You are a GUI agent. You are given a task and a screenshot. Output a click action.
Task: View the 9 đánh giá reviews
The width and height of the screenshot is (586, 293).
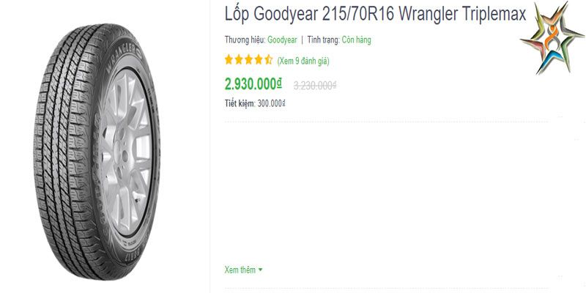[x=303, y=62]
